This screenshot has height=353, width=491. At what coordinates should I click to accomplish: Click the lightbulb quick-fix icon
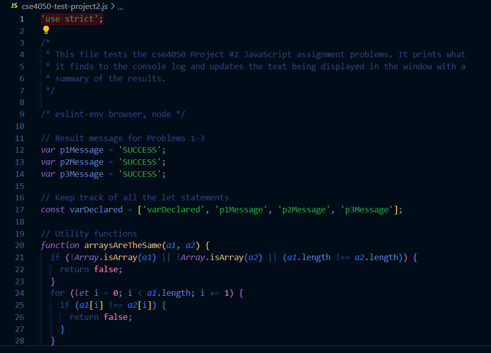(x=46, y=30)
